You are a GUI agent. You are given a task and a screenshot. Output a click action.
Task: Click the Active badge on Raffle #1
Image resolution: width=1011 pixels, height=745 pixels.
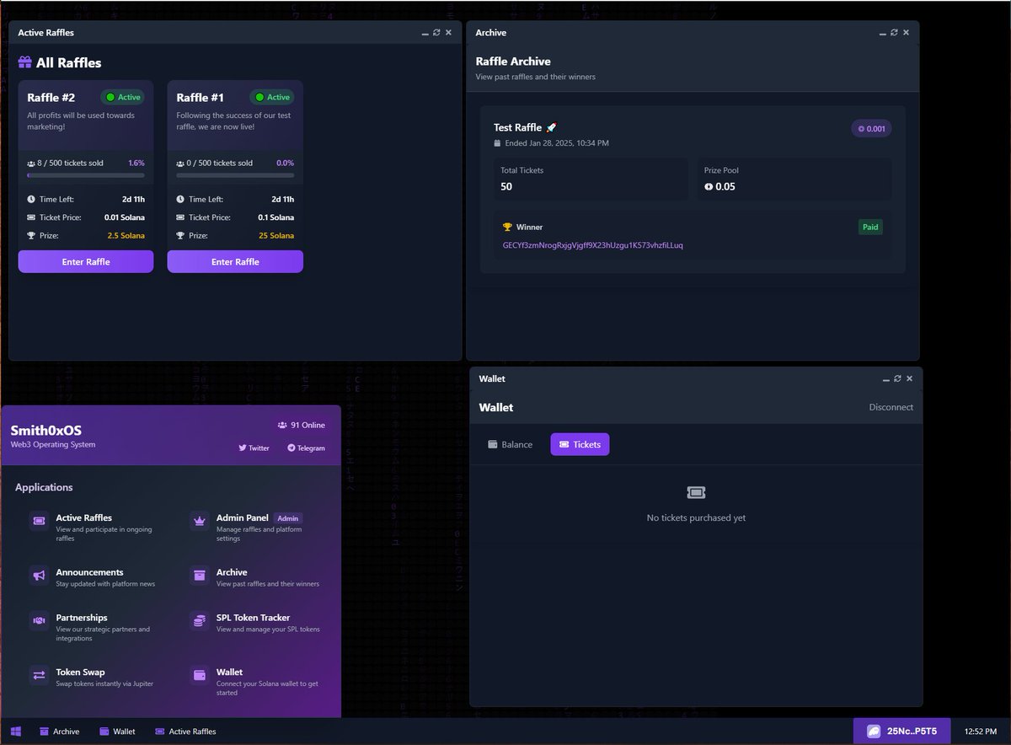pyautogui.click(x=271, y=97)
